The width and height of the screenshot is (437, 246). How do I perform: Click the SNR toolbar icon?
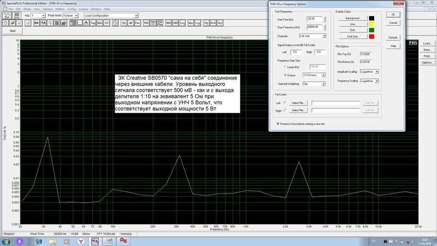pos(175,23)
